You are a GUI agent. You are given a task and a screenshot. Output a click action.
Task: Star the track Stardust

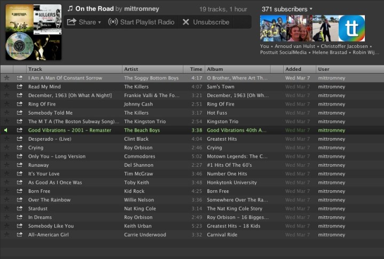(x=6, y=208)
